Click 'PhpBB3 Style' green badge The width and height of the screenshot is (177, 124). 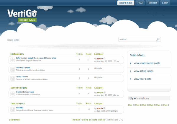27,20
